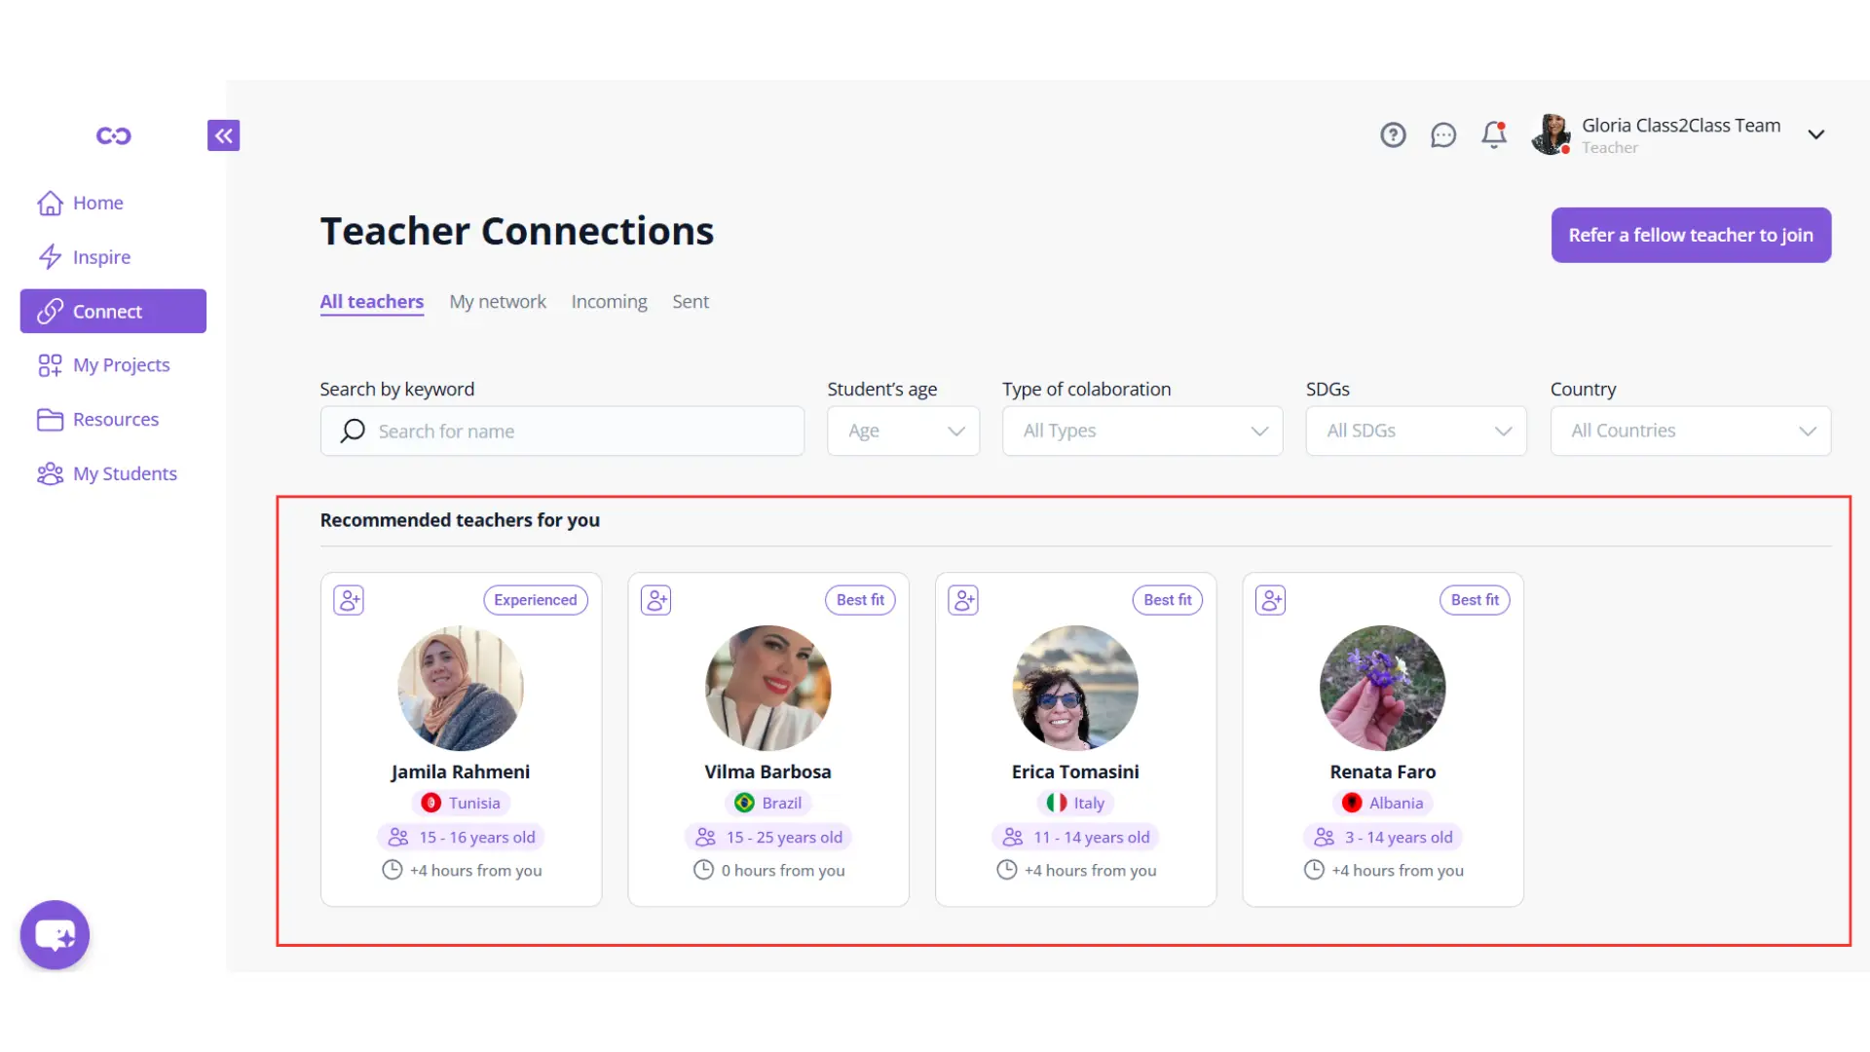
Task: Click Gloria's profile avatar
Action: click(x=1551, y=134)
